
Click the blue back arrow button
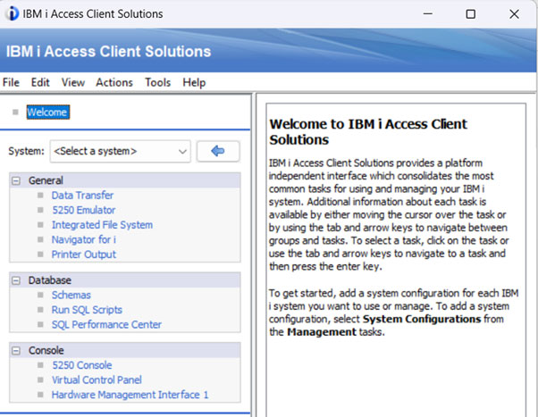click(x=217, y=151)
